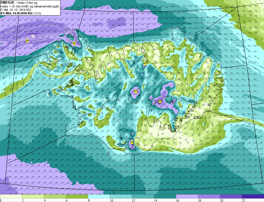Screen dimensions: 264x202
Task: Click the yellow '26' label below the white '25'
Action: click(27, 41)
